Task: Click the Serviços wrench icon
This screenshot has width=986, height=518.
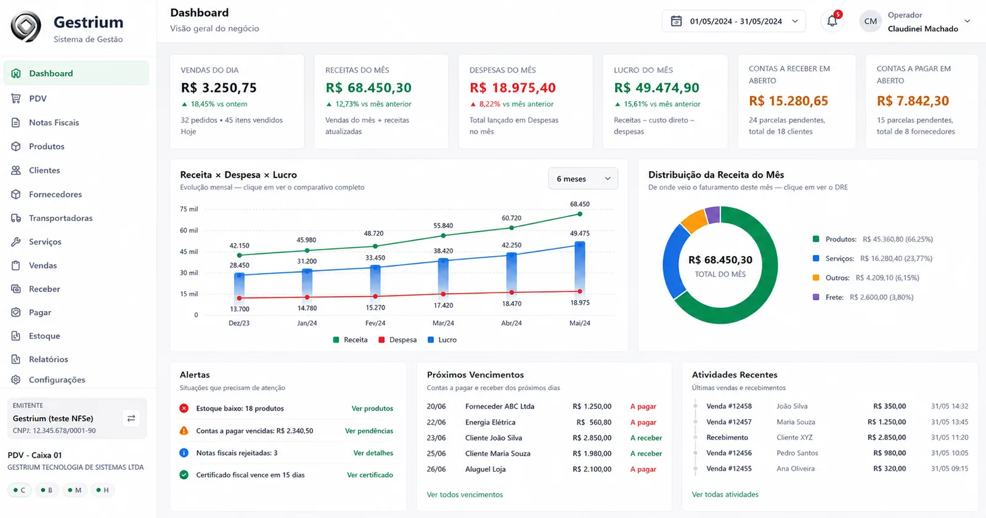Action: 16,242
